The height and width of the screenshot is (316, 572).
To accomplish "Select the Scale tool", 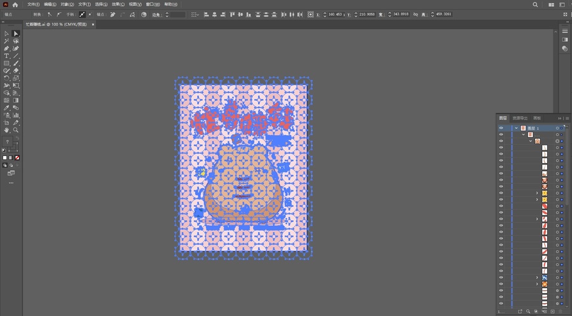I will tap(16, 78).
